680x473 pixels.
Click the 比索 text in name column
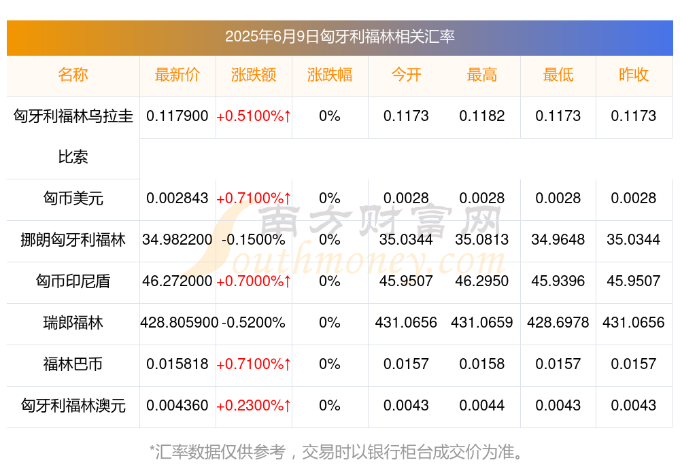click(73, 157)
